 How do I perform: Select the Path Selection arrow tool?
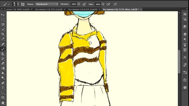[3, 93]
